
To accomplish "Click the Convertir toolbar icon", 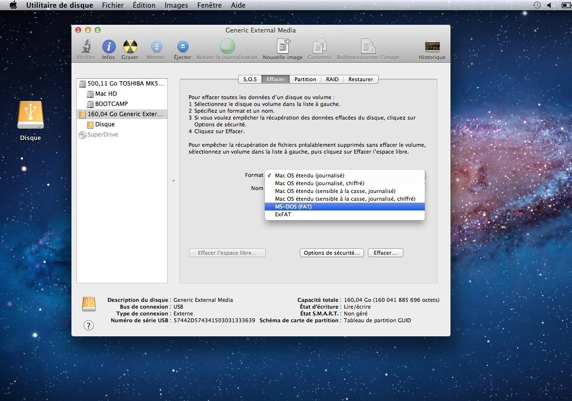I will 320,46.
